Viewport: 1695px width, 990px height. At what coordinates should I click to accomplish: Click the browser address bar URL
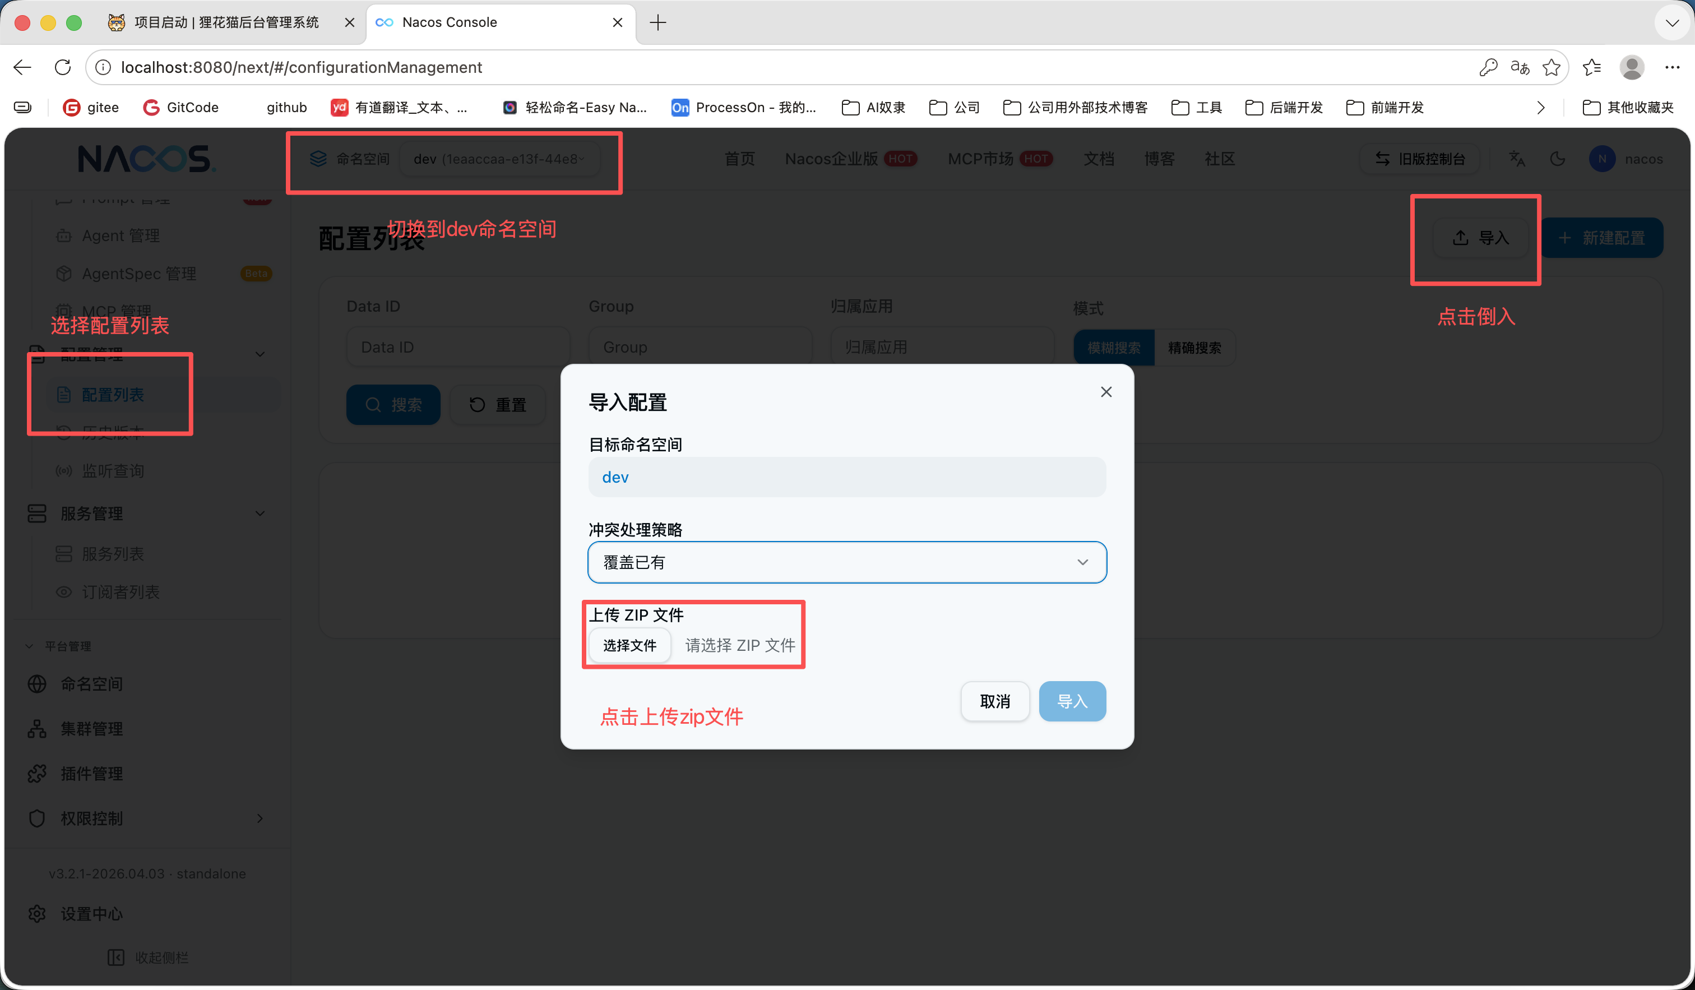(x=302, y=67)
